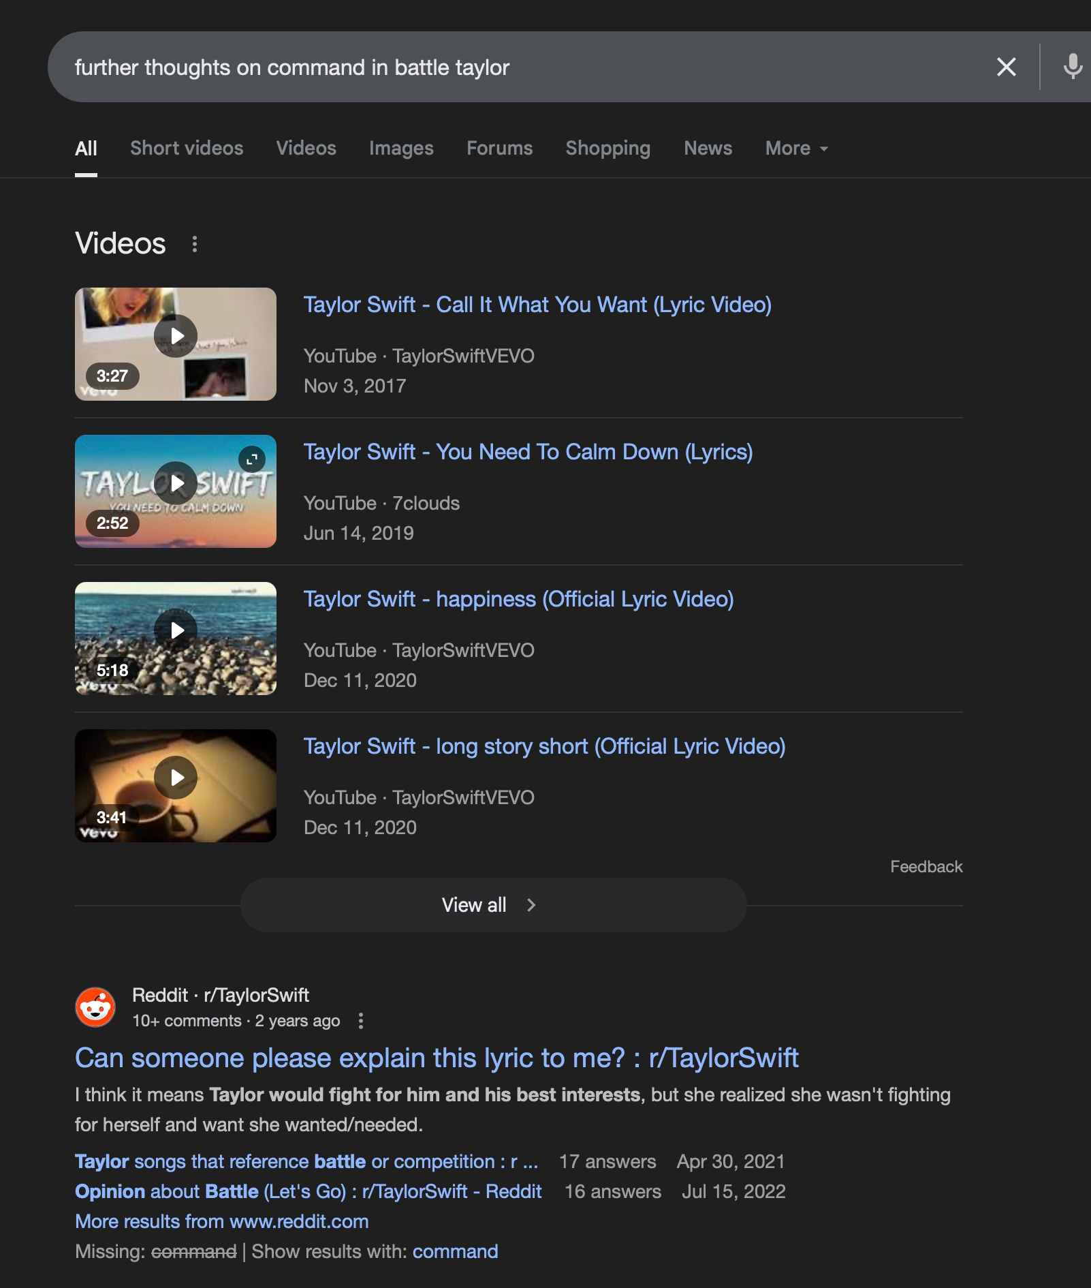Image resolution: width=1091 pixels, height=1288 pixels.
Task: Play the Call It What You Want video
Action: pyautogui.click(x=176, y=337)
